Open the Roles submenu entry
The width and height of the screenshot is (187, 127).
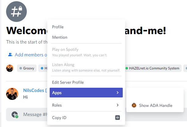(86, 105)
